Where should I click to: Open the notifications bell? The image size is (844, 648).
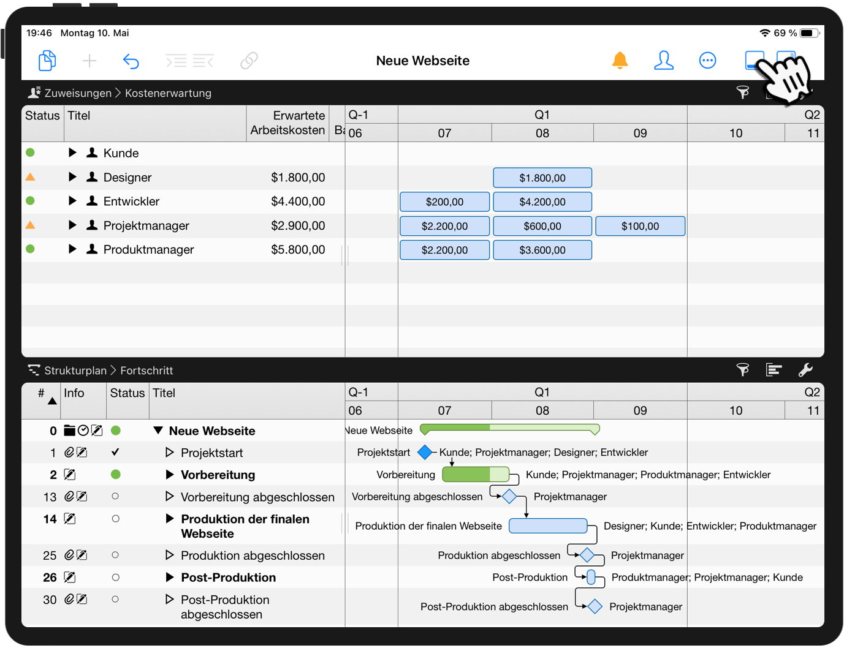click(x=620, y=61)
